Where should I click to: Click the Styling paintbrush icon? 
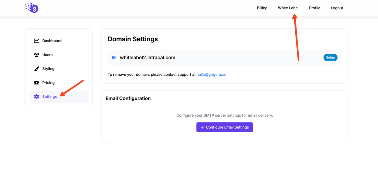36,69
